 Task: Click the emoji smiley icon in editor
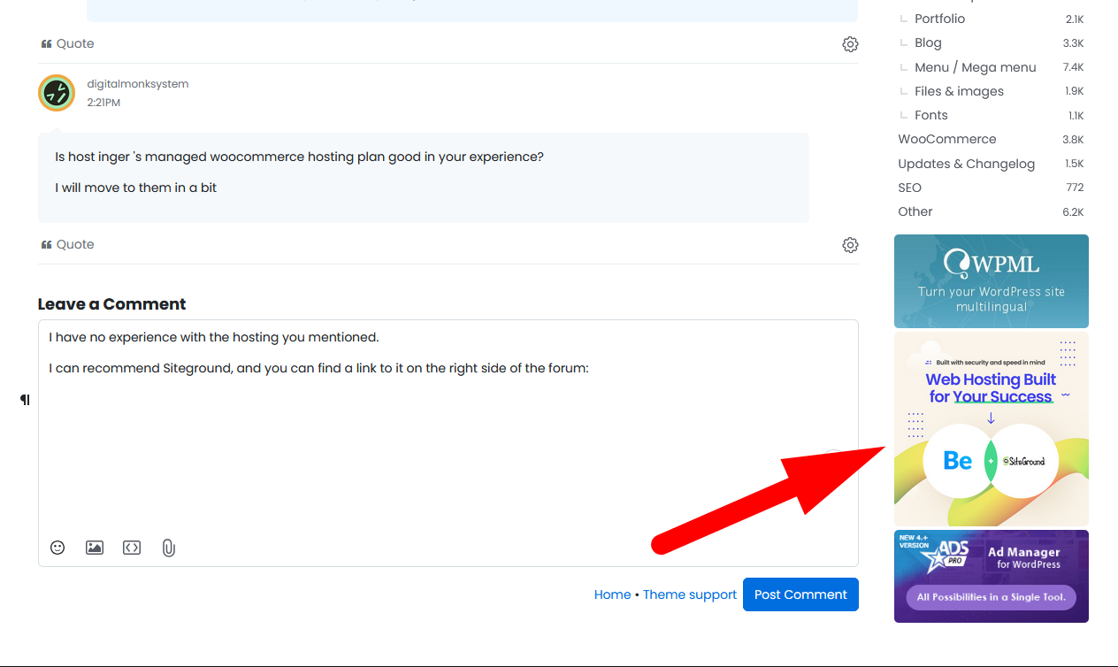57,548
